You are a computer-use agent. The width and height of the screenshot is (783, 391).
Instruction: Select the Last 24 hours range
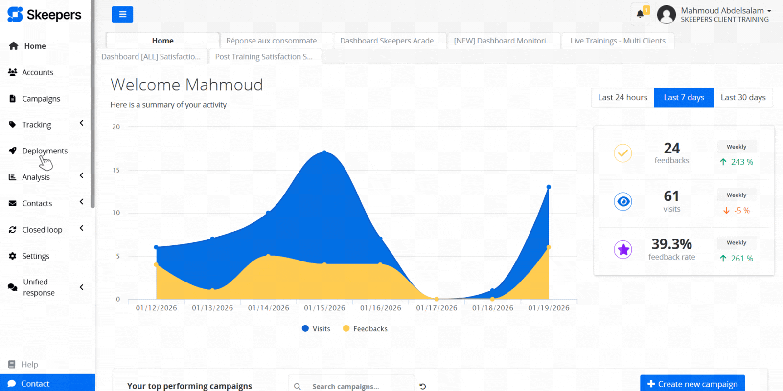click(x=622, y=97)
